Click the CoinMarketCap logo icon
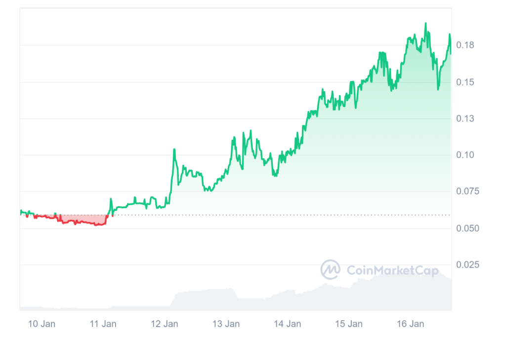506x338 pixels. tap(330, 270)
